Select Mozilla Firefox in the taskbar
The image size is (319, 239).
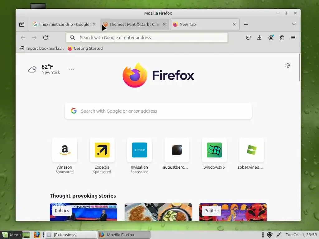point(124,235)
